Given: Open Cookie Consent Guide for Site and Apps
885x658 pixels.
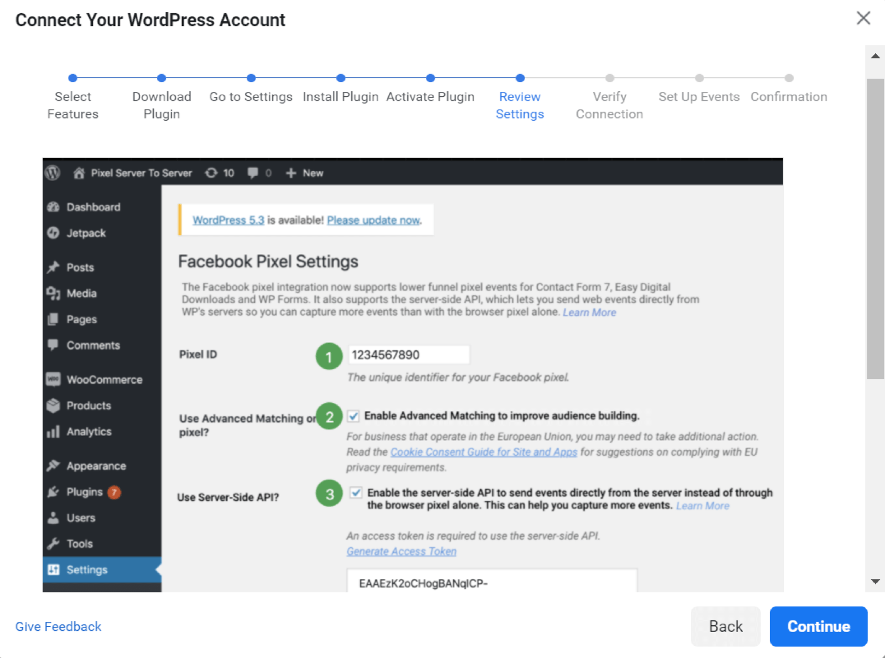Looking at the screenshot, I should [484, 452].
